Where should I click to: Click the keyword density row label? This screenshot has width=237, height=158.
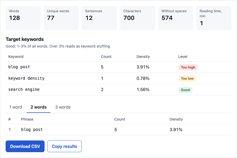pos(26,78)
